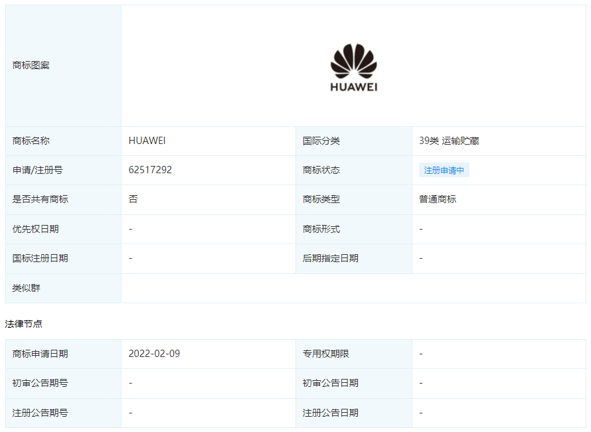The image size is (591, 432).
Task: Click the 优先权日期 field label
Action: (35, 229)
